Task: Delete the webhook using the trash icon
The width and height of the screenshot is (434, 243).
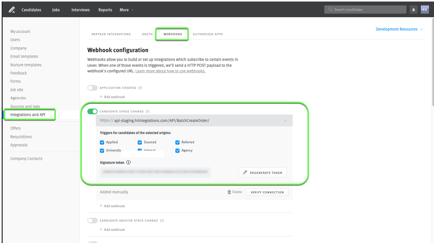Action: pyautogui.click(x=230, y=192)
